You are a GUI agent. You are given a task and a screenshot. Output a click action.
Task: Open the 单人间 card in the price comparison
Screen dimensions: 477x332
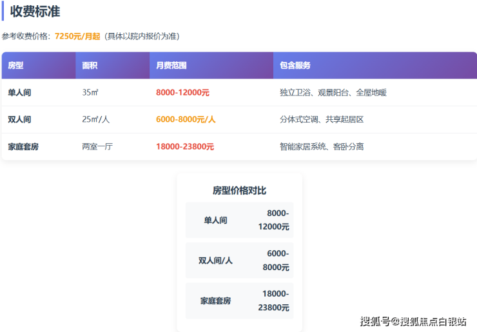click(239, 220)
